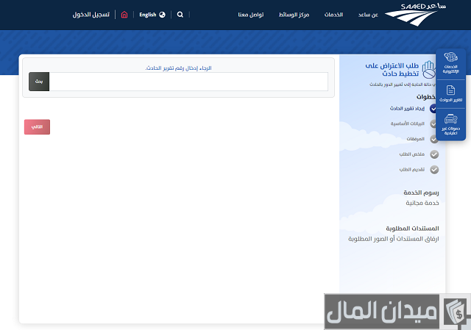Image resolution: width=471 pixels, height=330 pixels.
Task: Open تواصل معنا menu item
Action: [251, 15]
